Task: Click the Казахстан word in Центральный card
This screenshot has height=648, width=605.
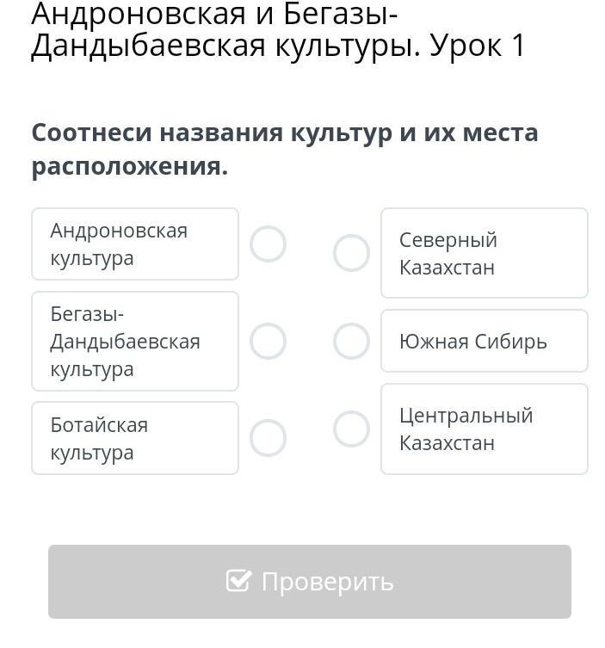Action: (x=447, y=443)
